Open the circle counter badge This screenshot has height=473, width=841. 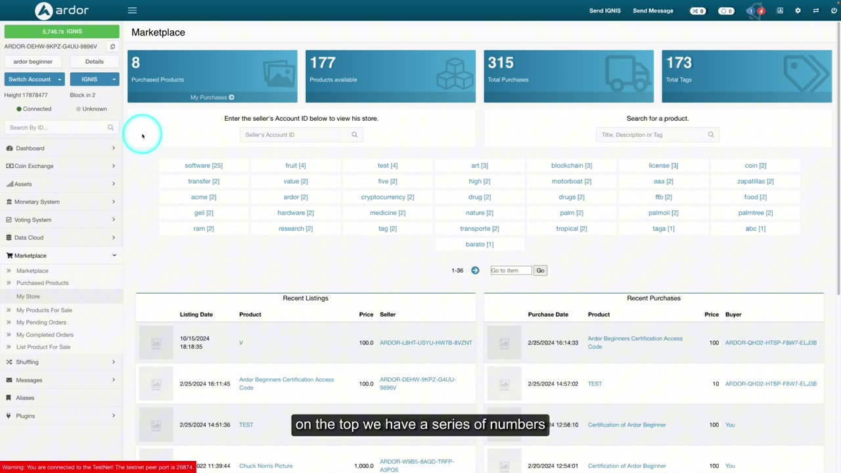[726, 11]
